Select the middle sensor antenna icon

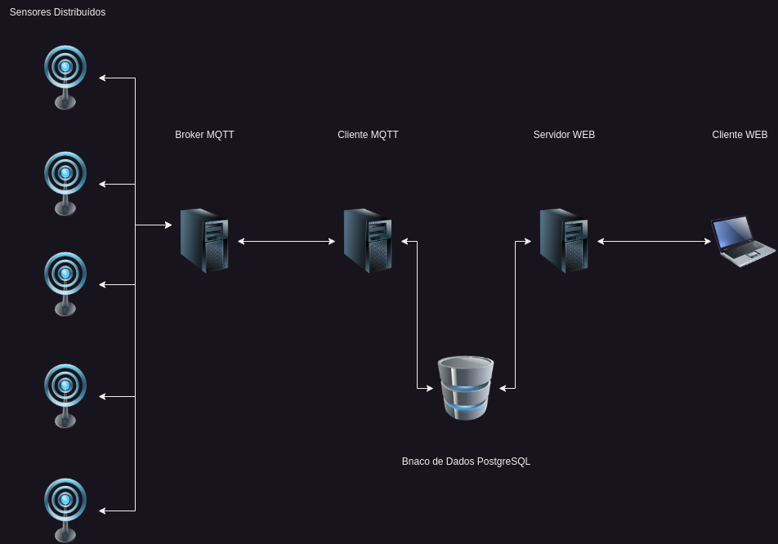(65, 283)
